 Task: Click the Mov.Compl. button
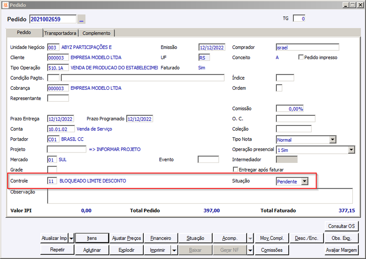(x=272, y=238)
